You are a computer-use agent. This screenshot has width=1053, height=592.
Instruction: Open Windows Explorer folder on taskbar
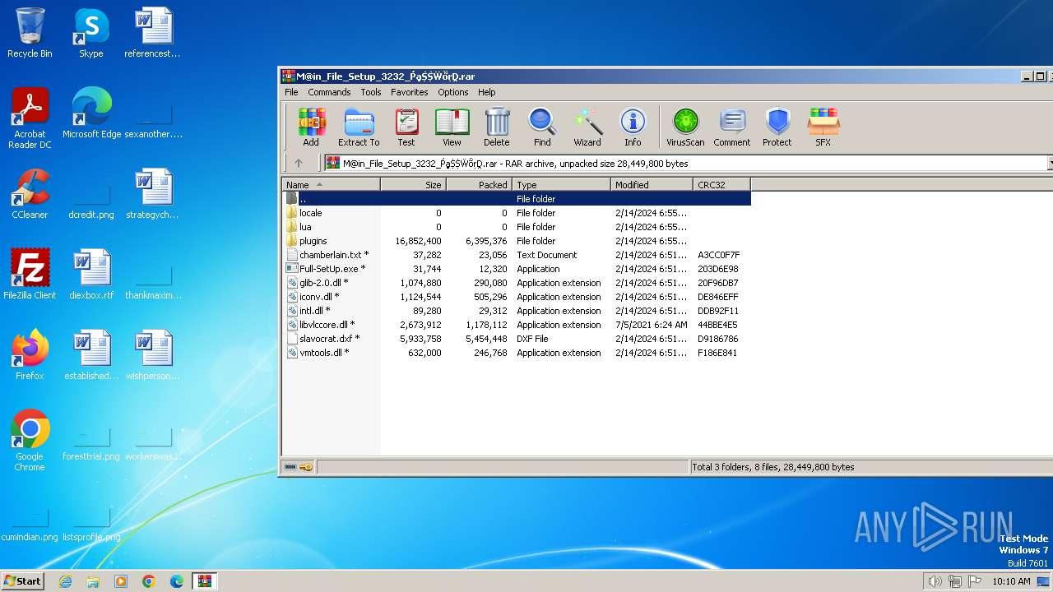93,581
